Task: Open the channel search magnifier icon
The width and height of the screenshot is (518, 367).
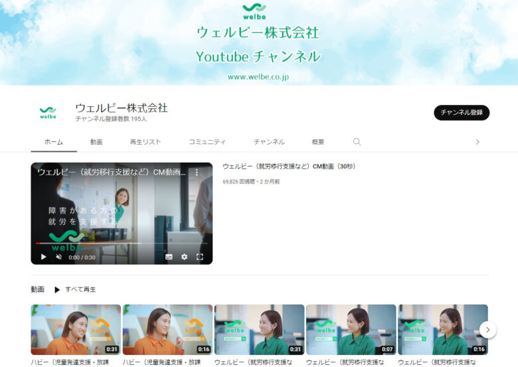Action: [x=357, y=142]
